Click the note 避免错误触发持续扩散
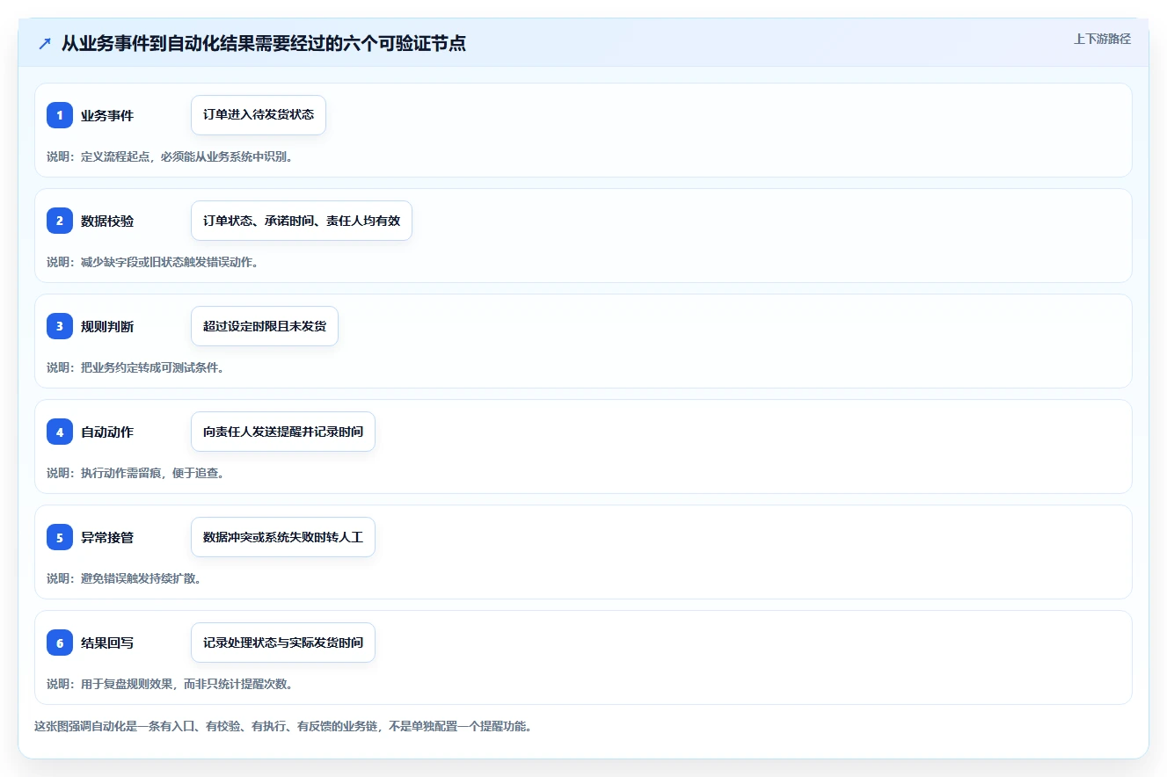The image size is (1167, 777). tap(124, 578)
